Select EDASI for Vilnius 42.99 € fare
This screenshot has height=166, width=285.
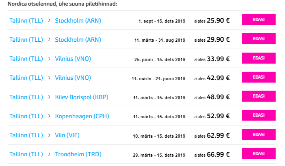point(259,77)
